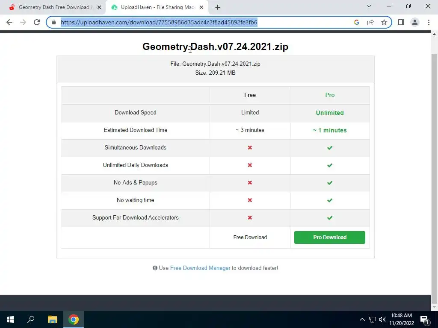Click red X for No waiting time
The image size is (438, 328).
[250, 200]
